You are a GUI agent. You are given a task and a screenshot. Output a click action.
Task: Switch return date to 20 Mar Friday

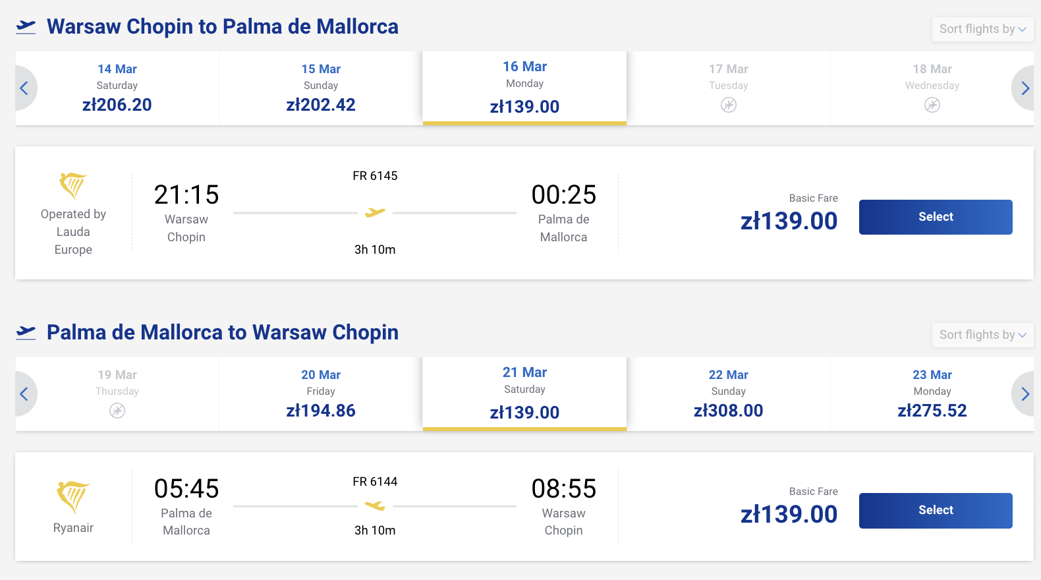click(321, 394)
